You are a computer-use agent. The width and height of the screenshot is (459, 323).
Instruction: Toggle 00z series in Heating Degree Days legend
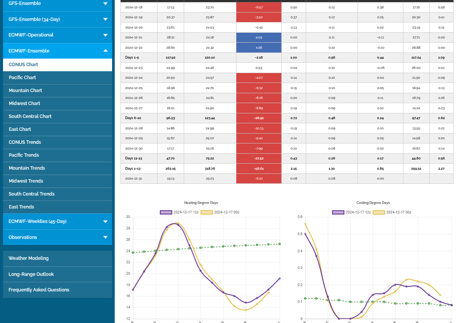click(207, 212)
